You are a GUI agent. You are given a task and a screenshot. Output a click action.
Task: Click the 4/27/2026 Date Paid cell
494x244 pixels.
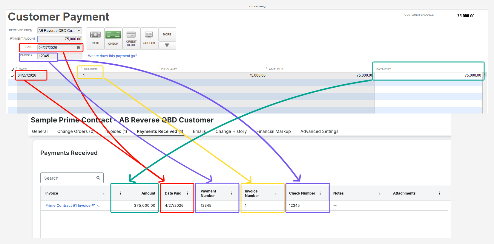point(177,206)
